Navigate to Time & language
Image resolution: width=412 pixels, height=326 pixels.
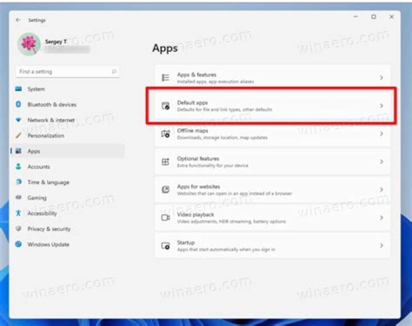pos(48,182)
